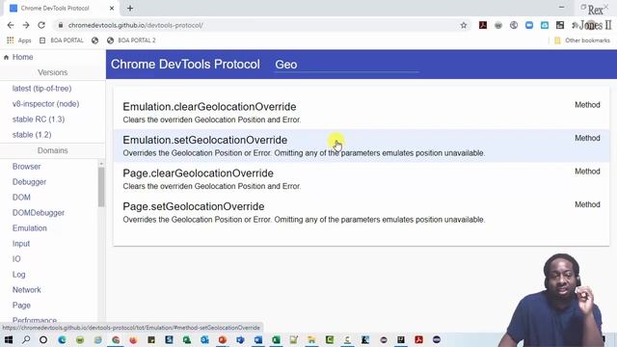Open Page.clearGeolocationOverride result
Image resolution: width=617 pixels, height=347 pixels.
[362, 179]
